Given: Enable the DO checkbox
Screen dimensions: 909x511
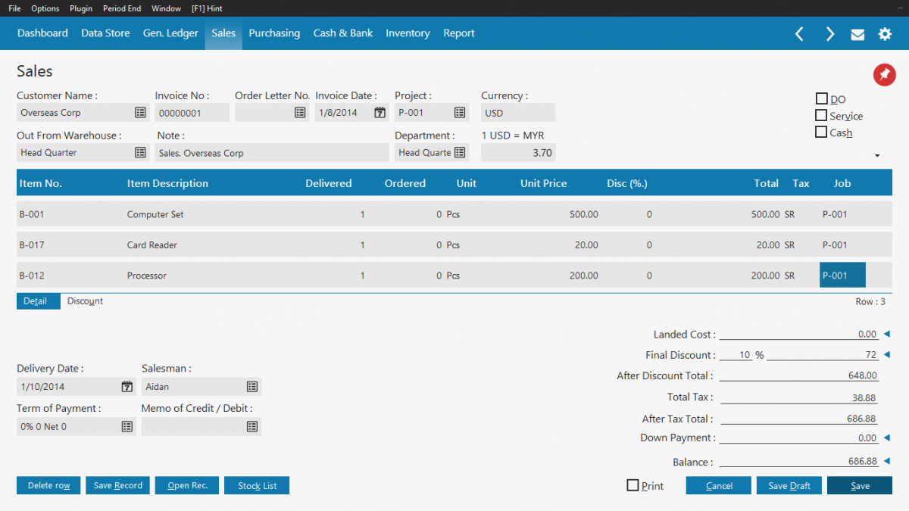Looking at the screenshot, I should (821, 98).
